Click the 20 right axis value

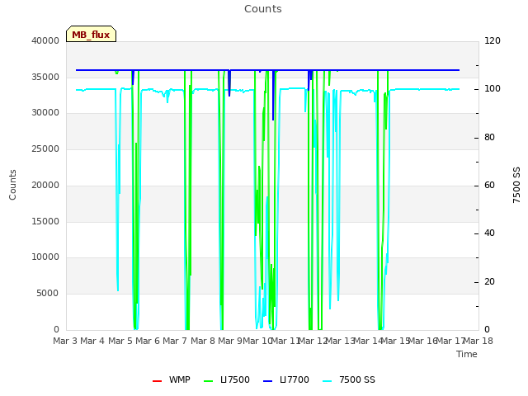[489, 282]
